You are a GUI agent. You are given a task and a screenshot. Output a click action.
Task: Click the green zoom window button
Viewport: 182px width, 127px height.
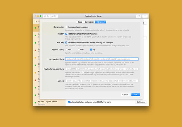pos(40,16)
